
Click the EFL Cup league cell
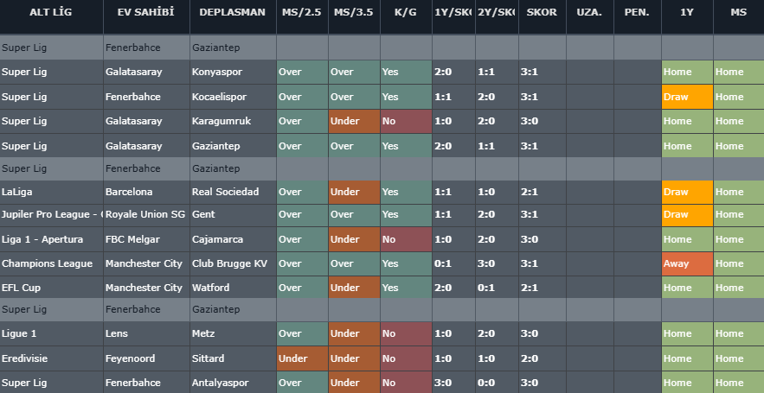tap(51, 288)
